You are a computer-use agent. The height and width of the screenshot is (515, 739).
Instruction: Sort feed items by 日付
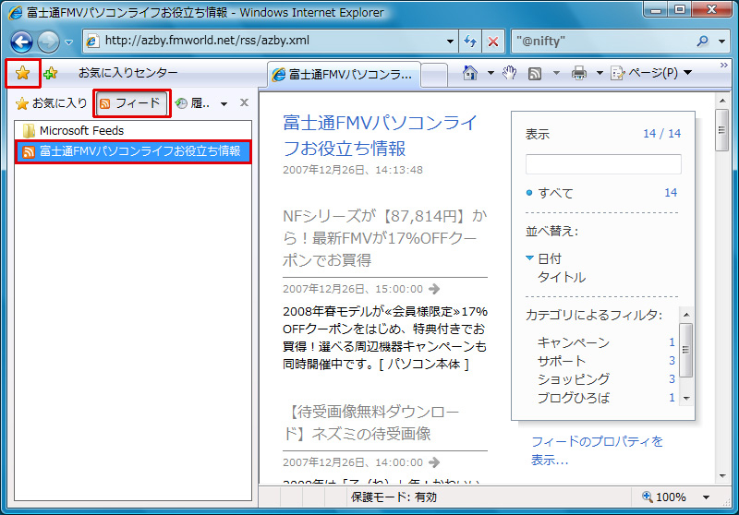[x=550, y=258]
